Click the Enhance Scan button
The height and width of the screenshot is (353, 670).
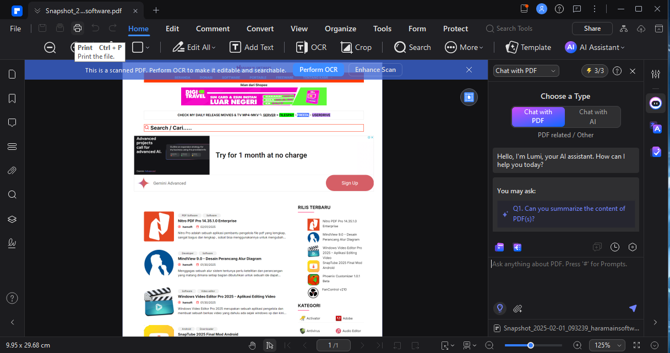375,70
